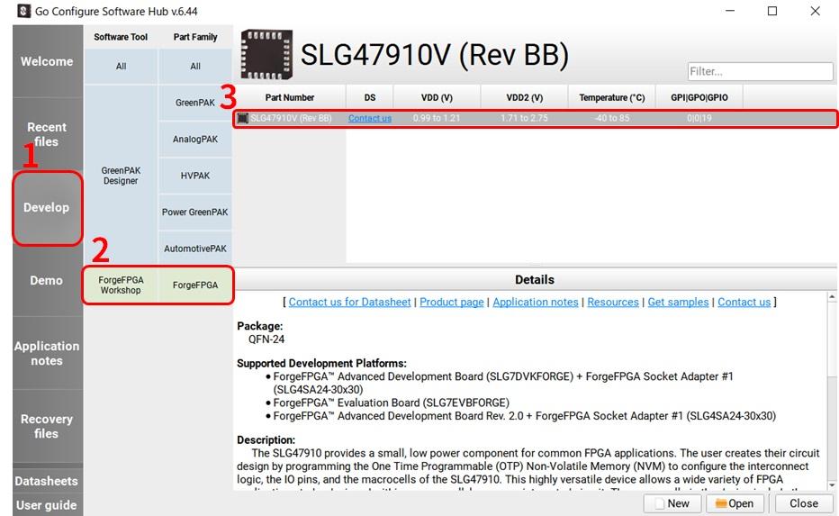Open Contact us link in Details bar
The width and height of the screenshot is (839, 516).
(x=744, y=302)
